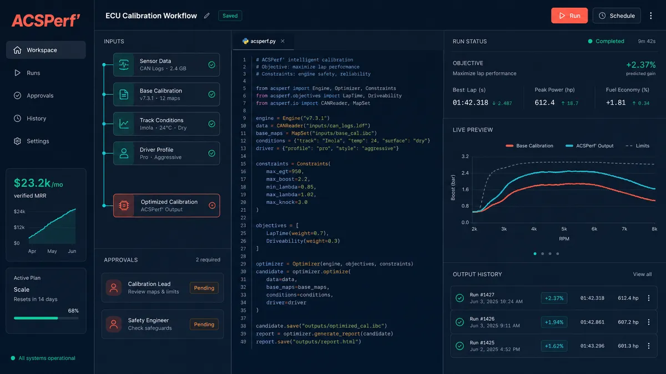Close the acsperf.py tab
The height and width of the screenshot is (374, 666).
point(282,41)
